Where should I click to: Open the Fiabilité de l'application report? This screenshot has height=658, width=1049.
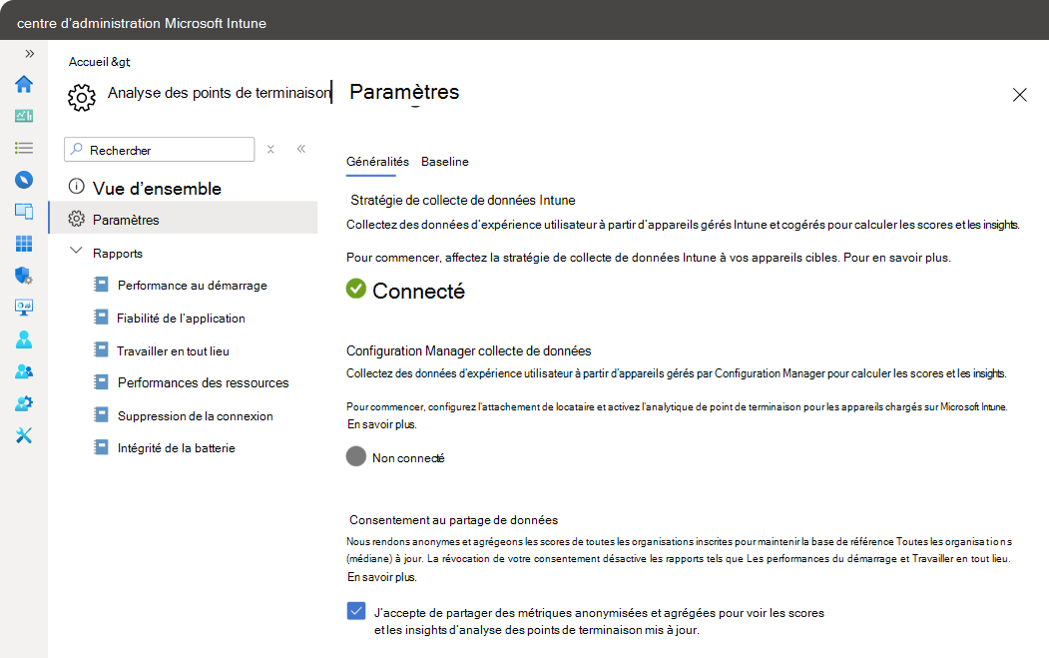181,318
